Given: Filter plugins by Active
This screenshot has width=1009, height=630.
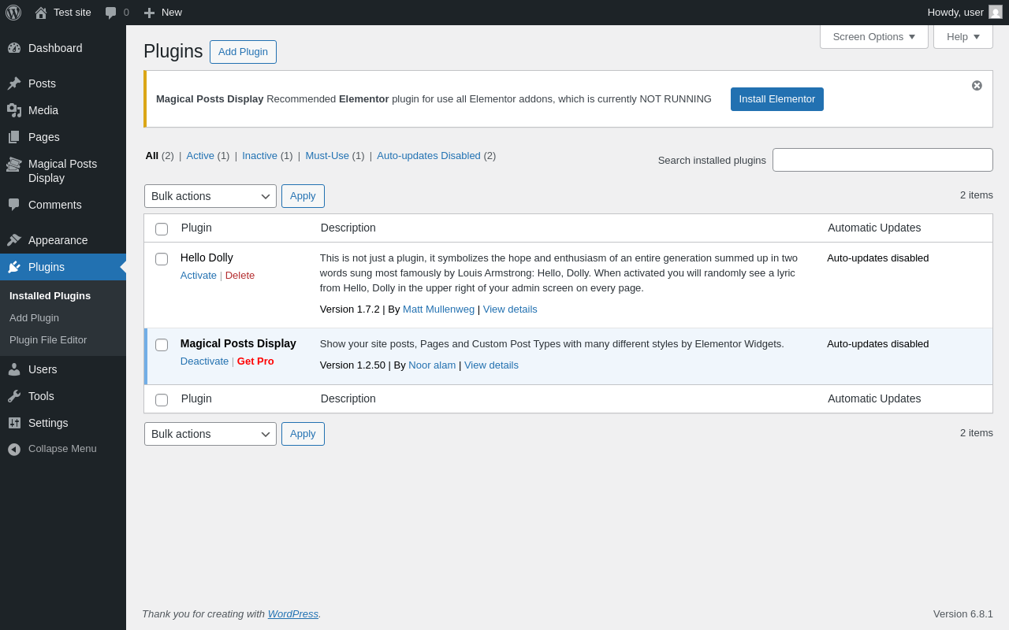Looking at the screenshot, I should (200, 156).
